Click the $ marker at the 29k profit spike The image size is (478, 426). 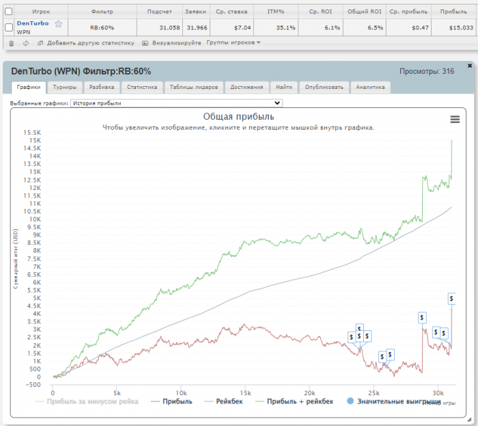pos(422,318)
